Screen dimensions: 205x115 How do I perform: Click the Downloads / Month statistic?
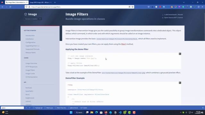coord(174,15)
